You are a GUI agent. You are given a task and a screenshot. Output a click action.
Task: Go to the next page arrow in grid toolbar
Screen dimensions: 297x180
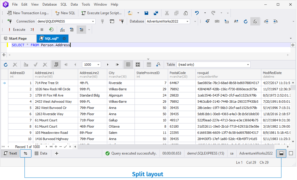pos(108,65)
